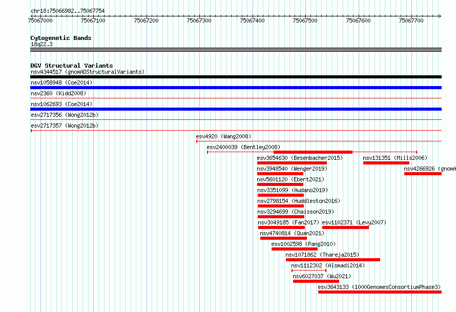Click ruler position 75067600
This screenshot has width=456, height=312.
pos(358,20)
